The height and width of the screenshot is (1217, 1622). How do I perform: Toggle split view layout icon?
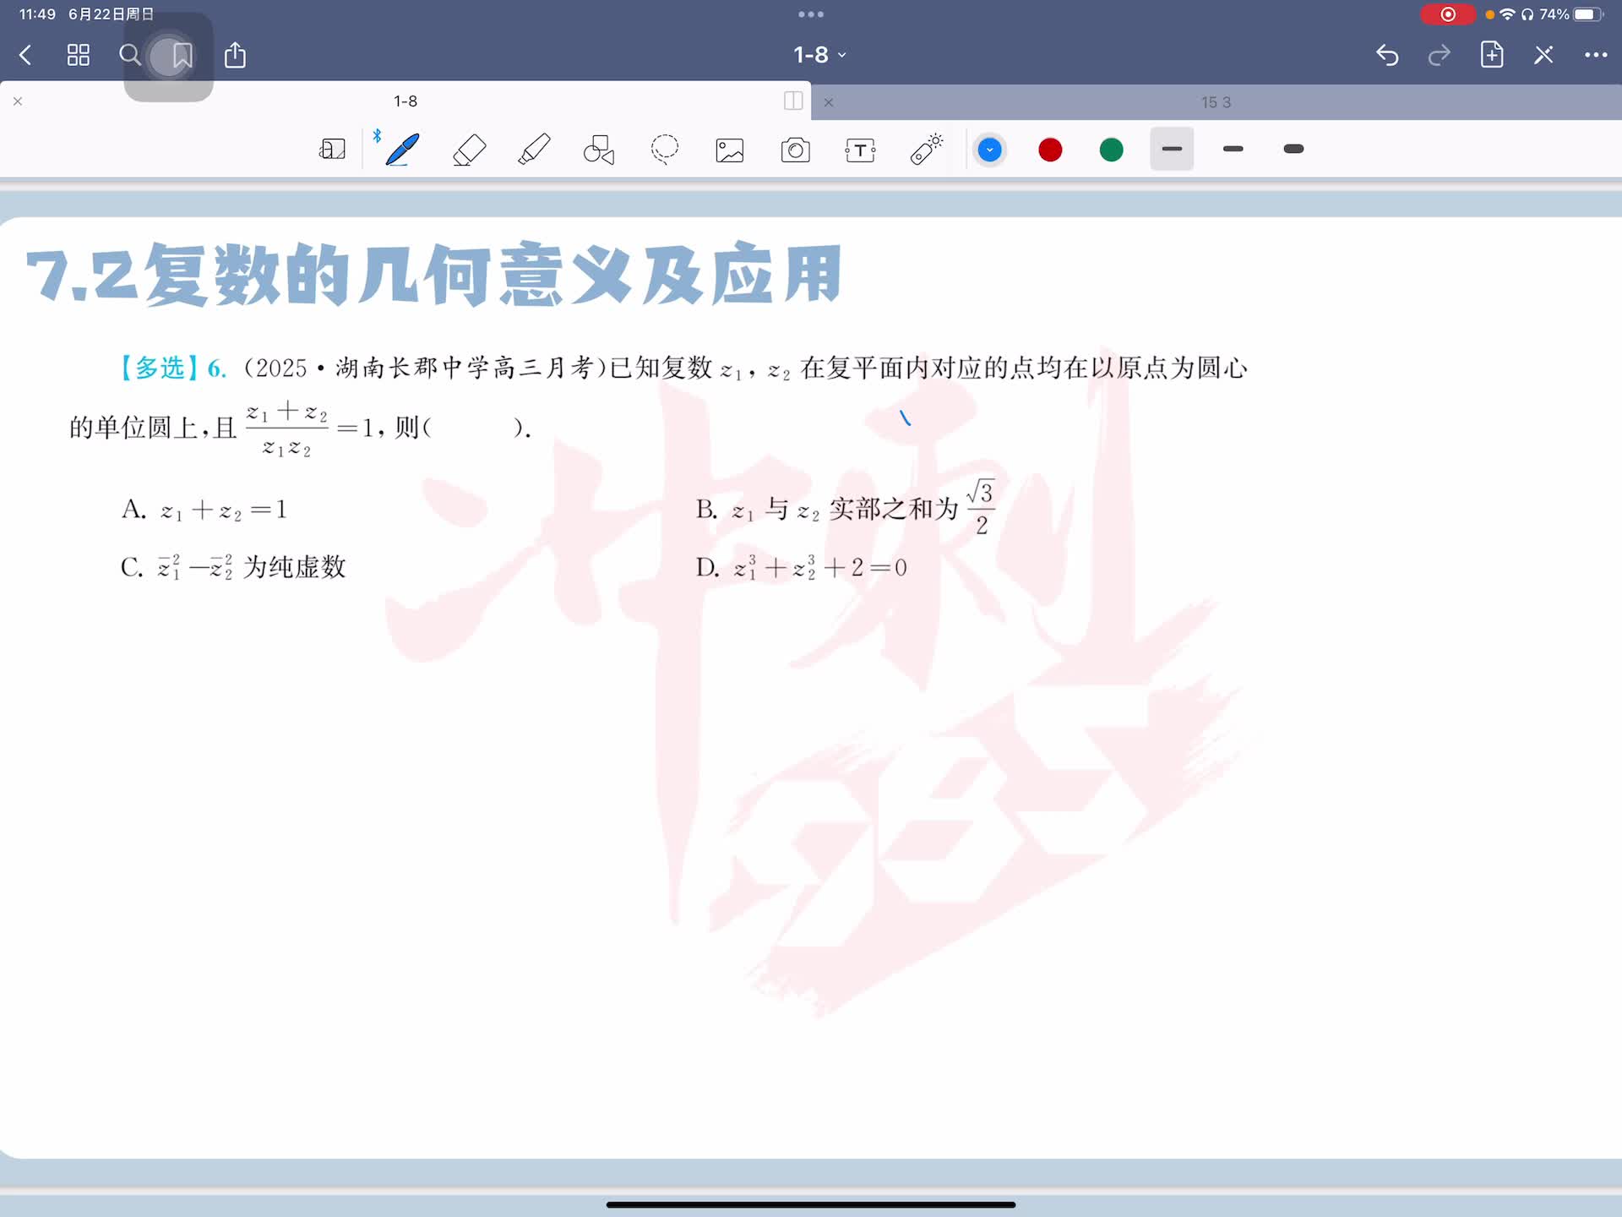[793, 101]
